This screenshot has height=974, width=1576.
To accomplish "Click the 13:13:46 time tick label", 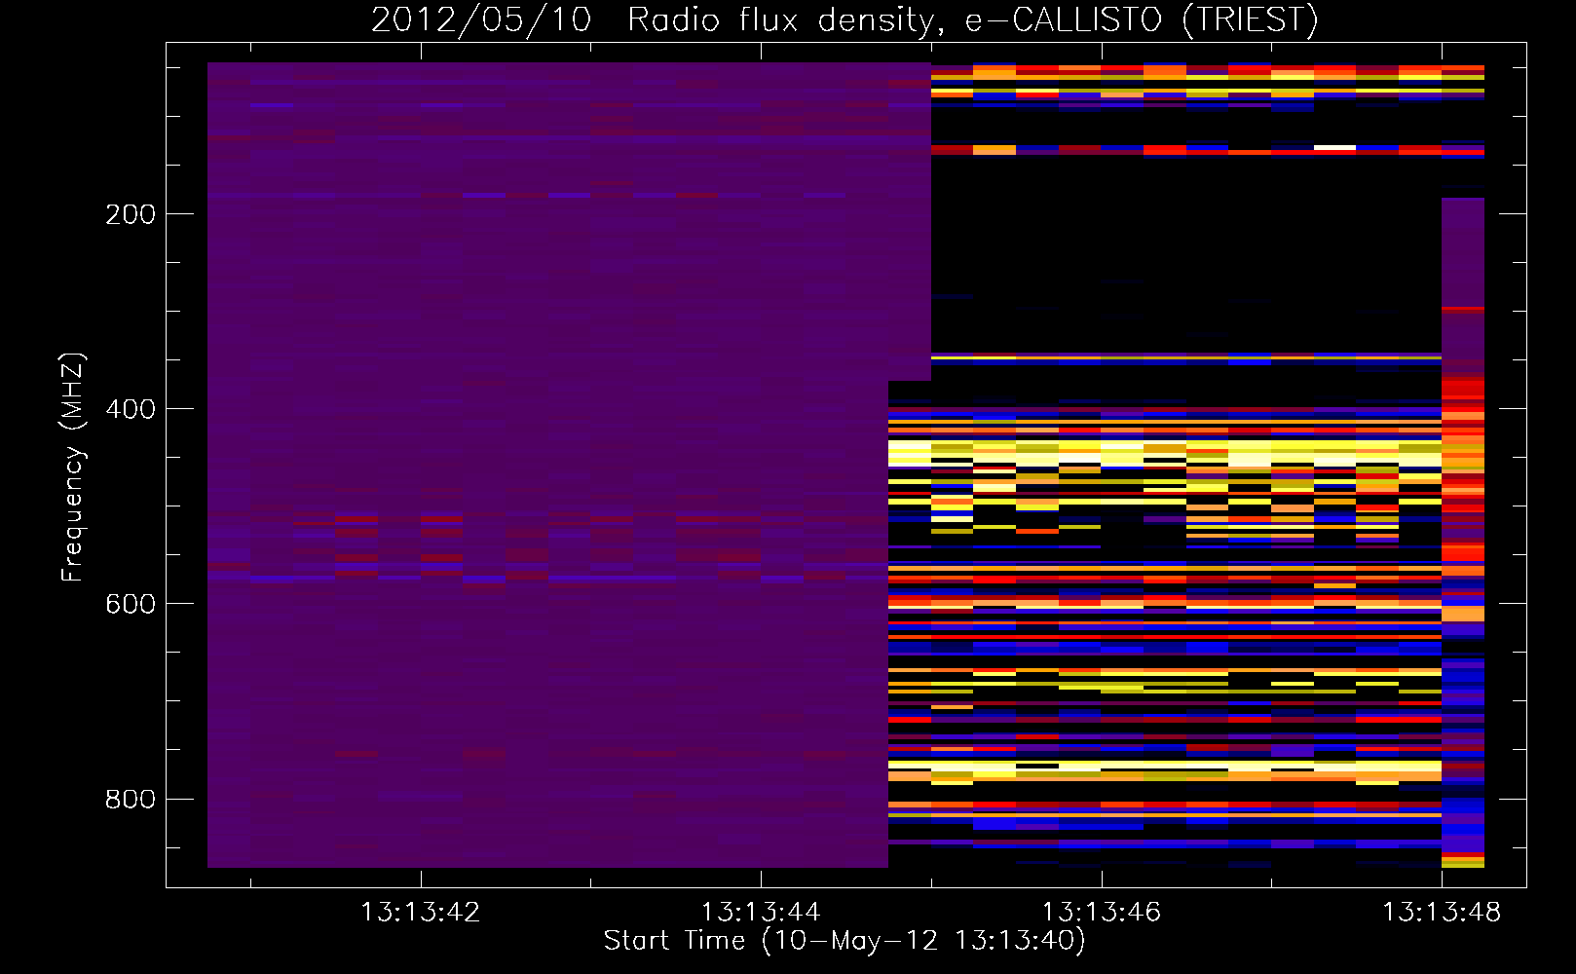I will (x=1102, y=913).
